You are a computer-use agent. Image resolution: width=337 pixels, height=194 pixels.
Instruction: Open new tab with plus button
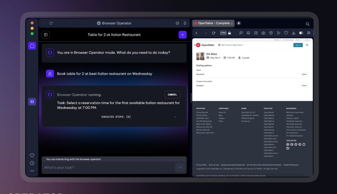[238, 23]
